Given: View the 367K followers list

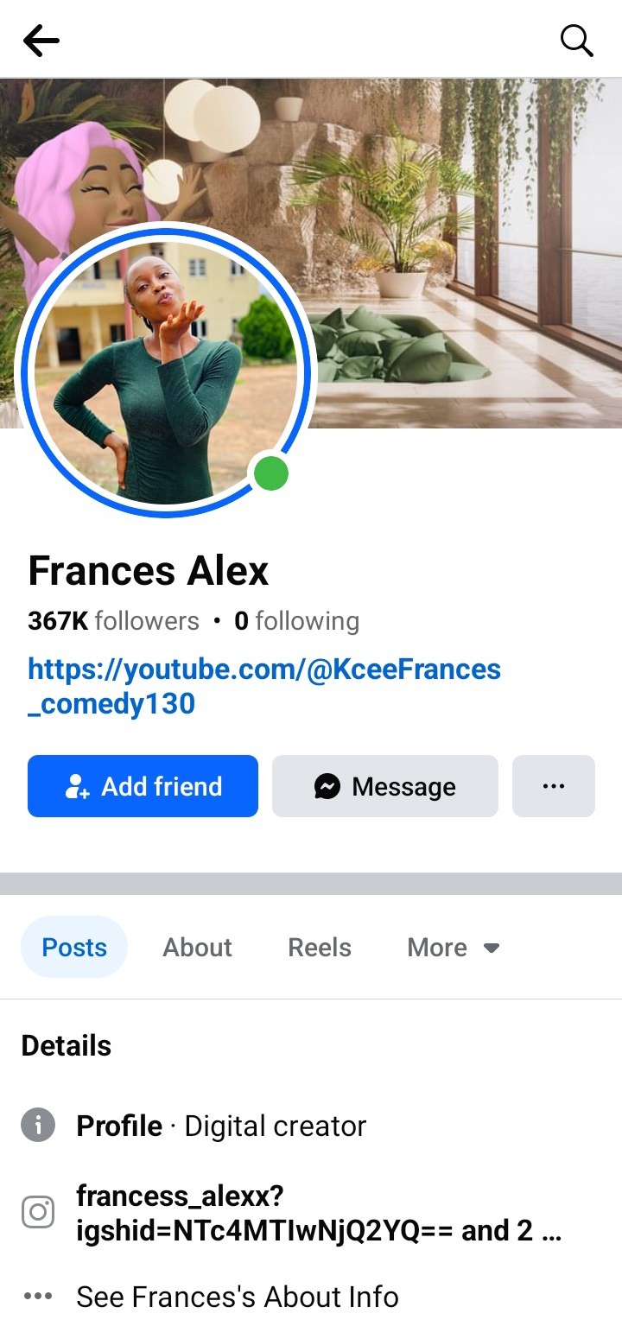Looking at the screenshot, I should (113, 621).
